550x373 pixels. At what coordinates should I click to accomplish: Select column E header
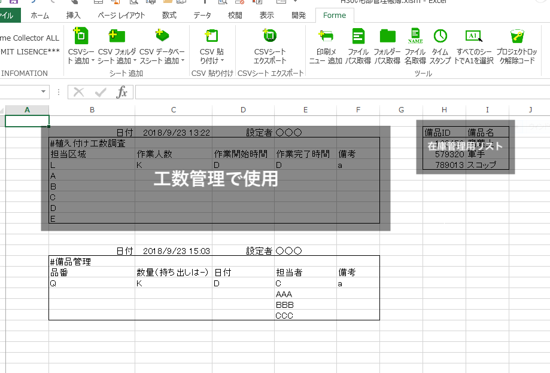click(x=305, y=110)
